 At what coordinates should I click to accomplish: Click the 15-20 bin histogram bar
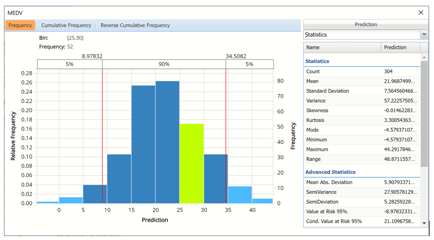pos(143,144)
